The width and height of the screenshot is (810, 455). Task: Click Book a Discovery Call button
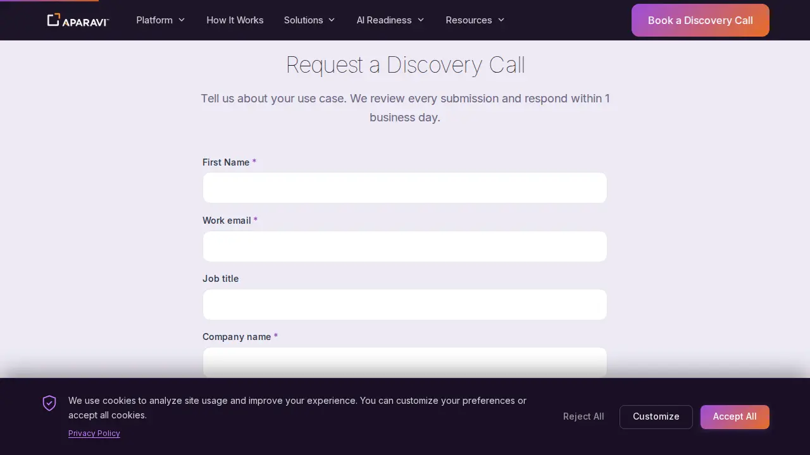point(701,20)
